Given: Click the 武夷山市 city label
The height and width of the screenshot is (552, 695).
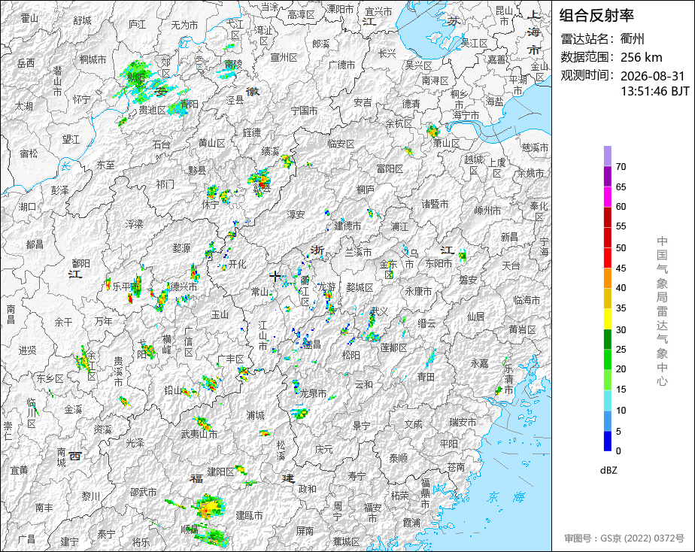Looking at the screenshot, I should [199, 434].
